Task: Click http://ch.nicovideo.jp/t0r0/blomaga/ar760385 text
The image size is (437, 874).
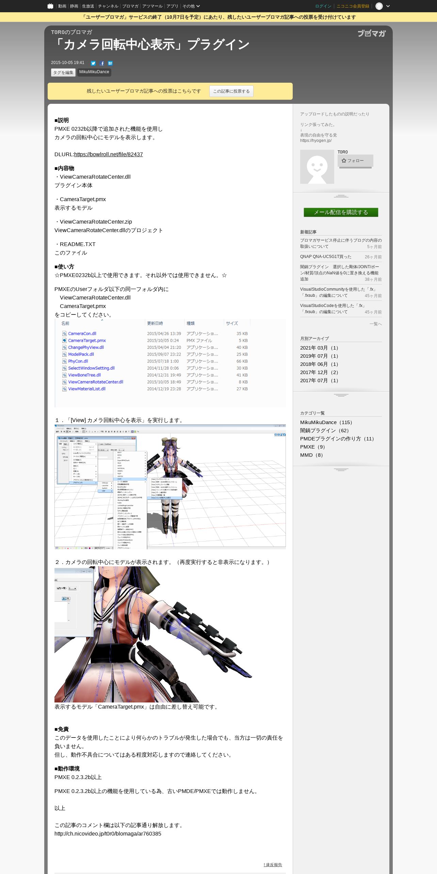Action: click(x=108, y=833)
